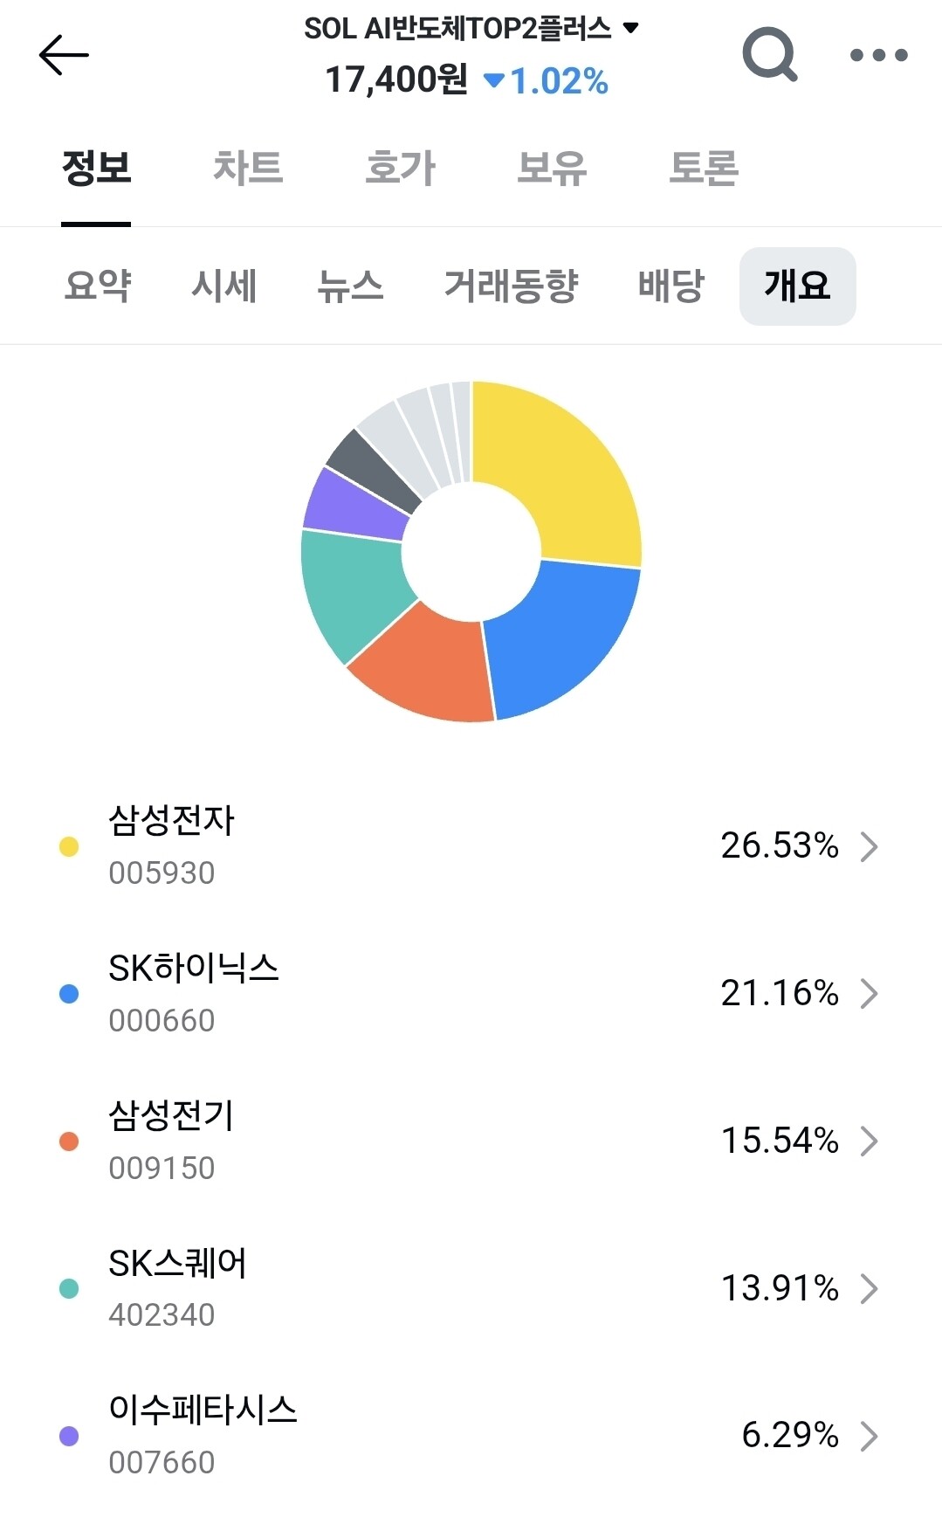Tap the back arrow icon

64,55
